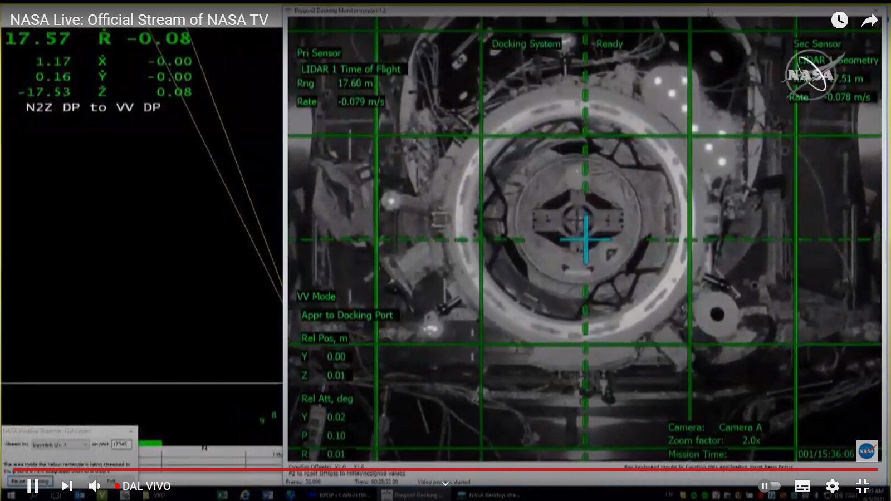891x501 pixels.
Task: Skip to the next video
Action: (66, 486)
